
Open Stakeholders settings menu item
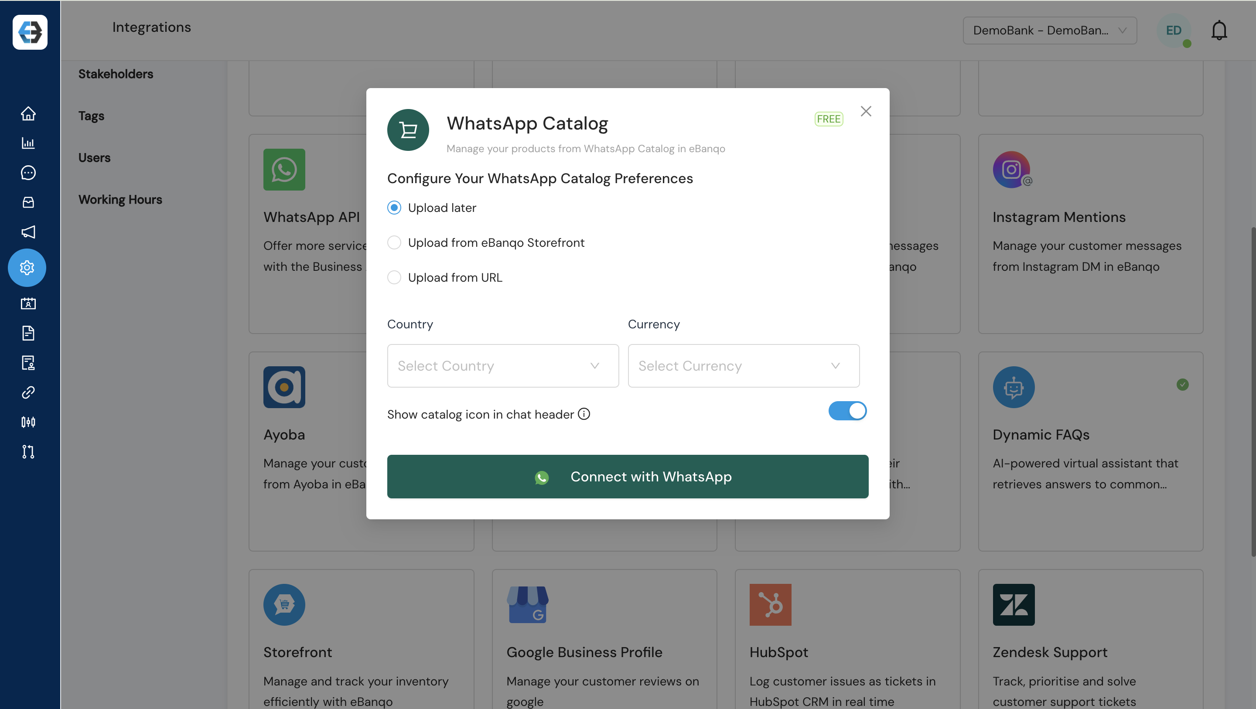[x=116, y=74]
